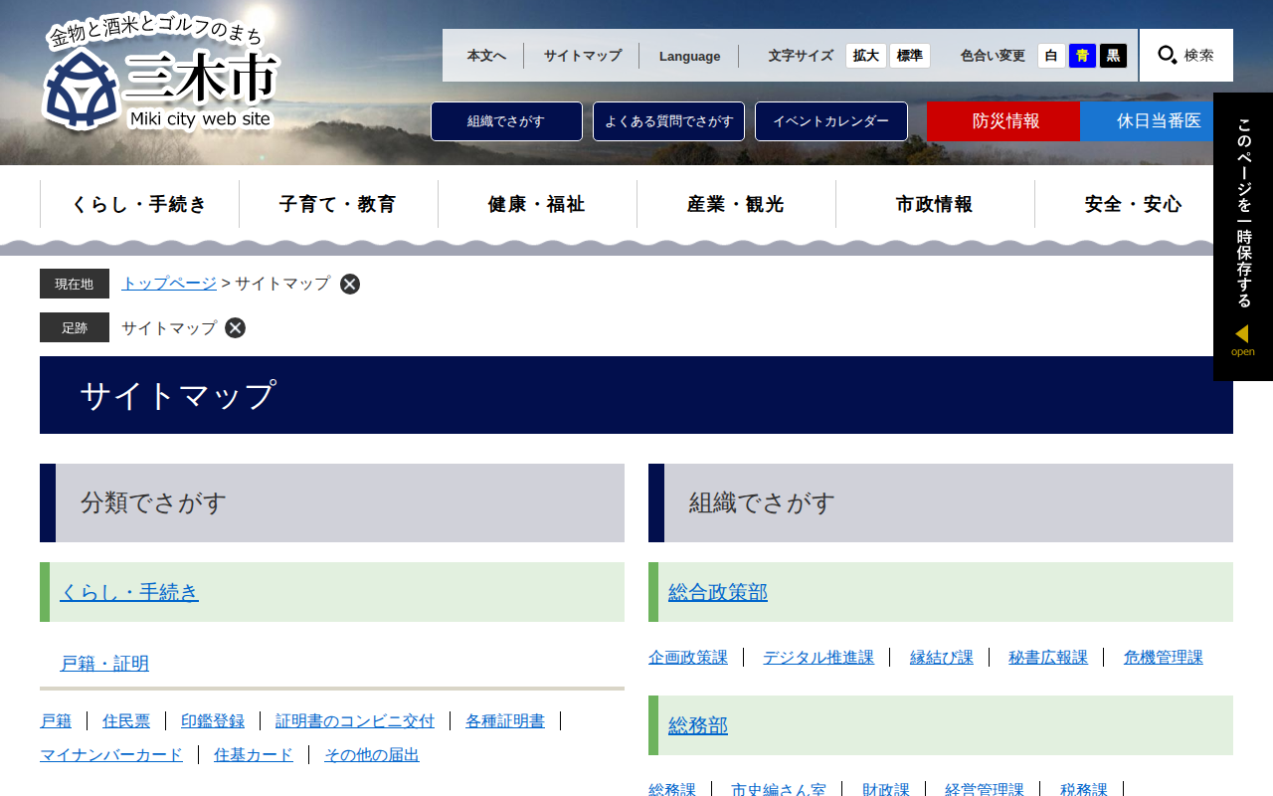Open 防災情報 disaster info
This screenshot has height=796, width=1273.
(1003, 121)
